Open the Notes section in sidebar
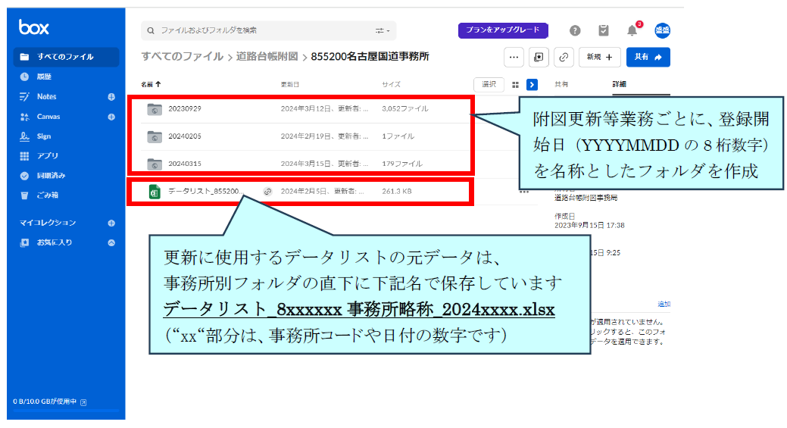Screen dimensions: 787x428 coord(46,97)
